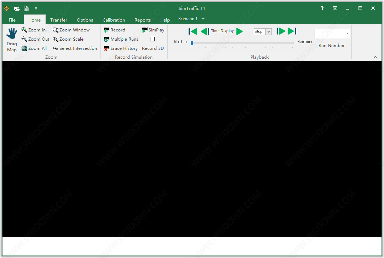Open the Reports tab

pyautogui.click(x=143, y=20)
